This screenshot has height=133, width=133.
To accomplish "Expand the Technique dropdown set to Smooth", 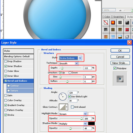I will 69,63.
